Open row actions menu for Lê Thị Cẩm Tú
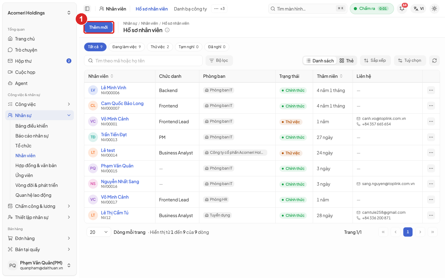The width and height of the screenshot is (445, 278). coord(431,215)
